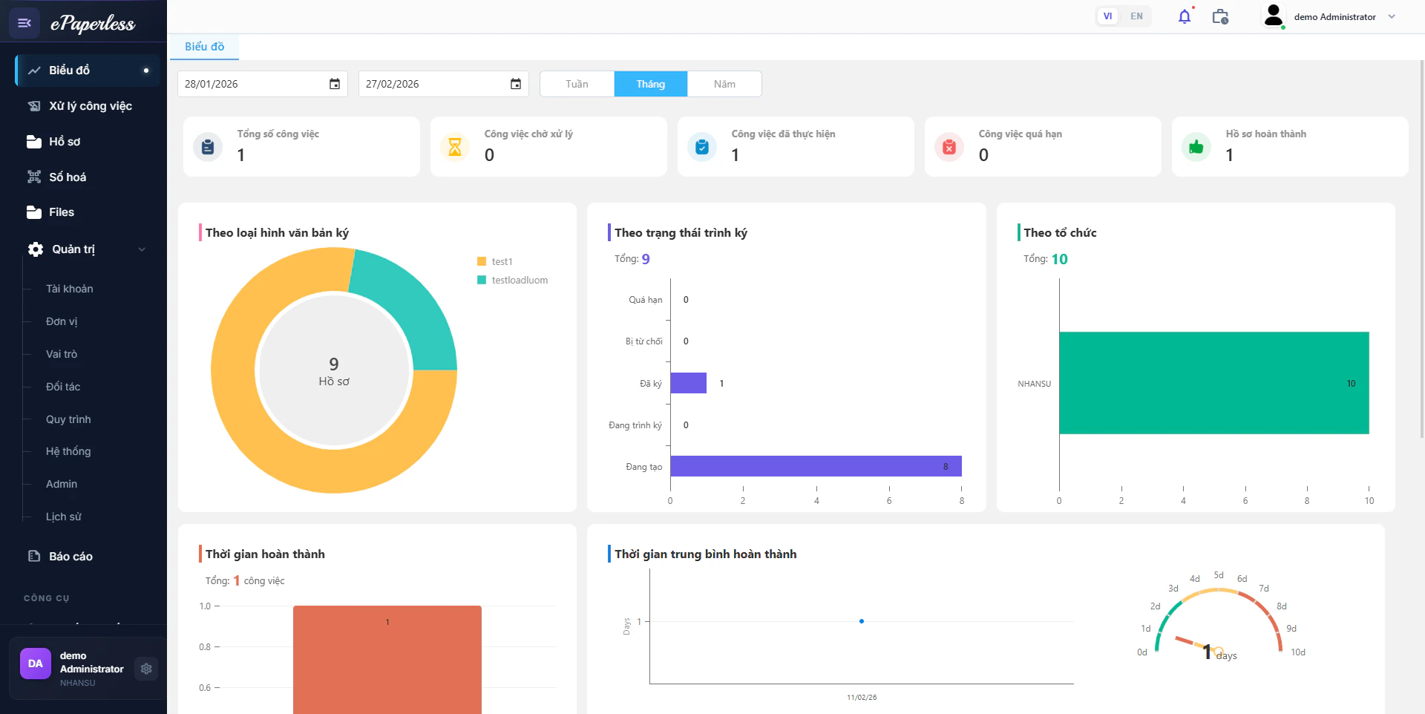Switch interface language to EN

tap(1135, 16)
